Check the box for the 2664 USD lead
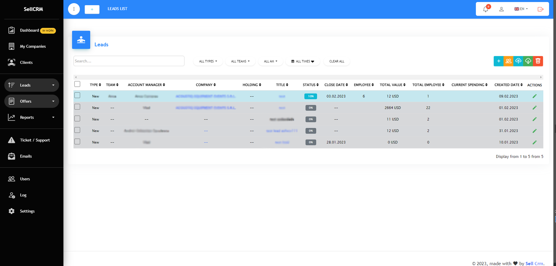Image resolution: width=556 pixels, height=266 pixels. [77, 107]
